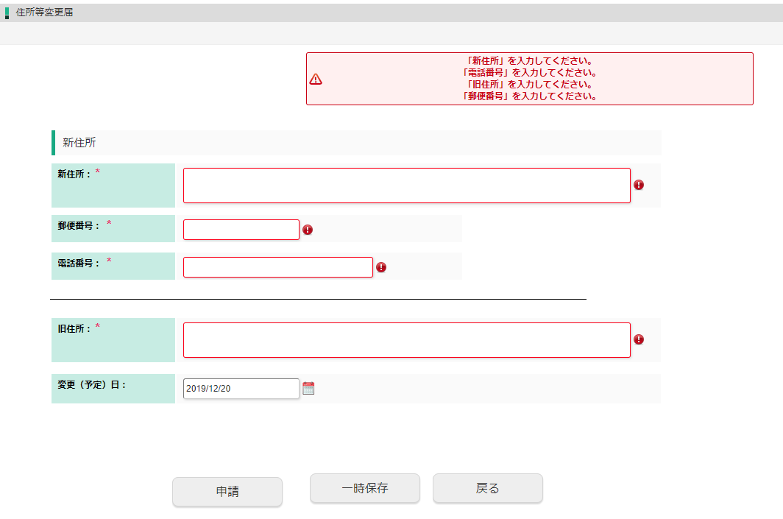Click the date field showing 2019/12/20
Viewport: 783px width, 519px height.
point(241,389)
